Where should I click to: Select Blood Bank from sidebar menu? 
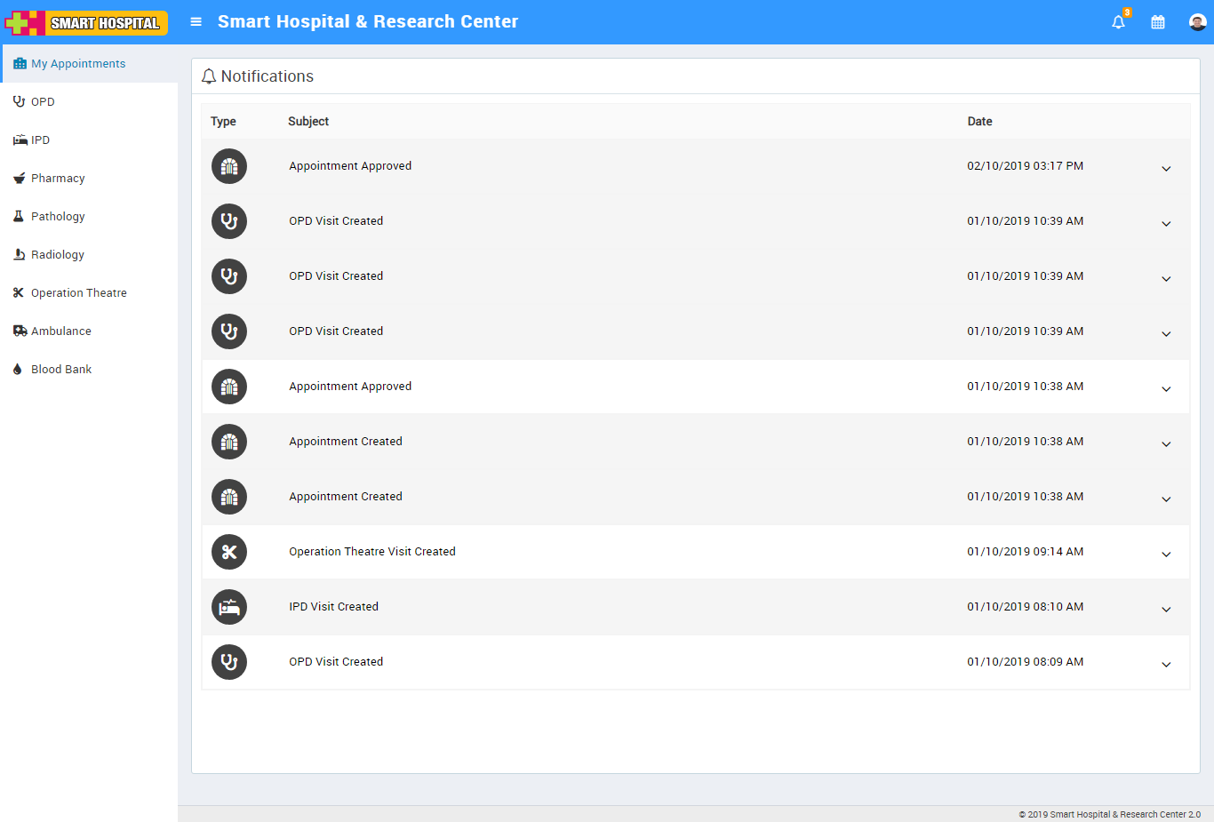click(x=61, y=370)
